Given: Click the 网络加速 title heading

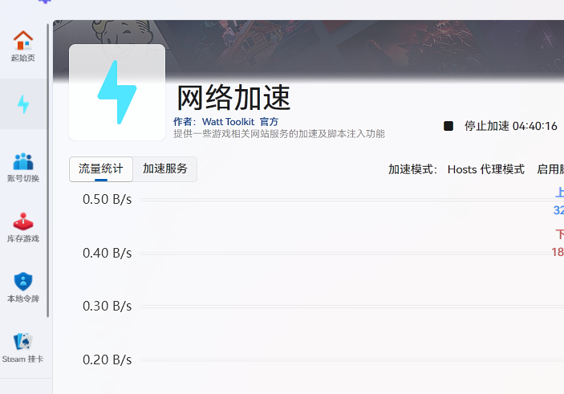Looking at the screenshot, I should (x=233, y=98).
